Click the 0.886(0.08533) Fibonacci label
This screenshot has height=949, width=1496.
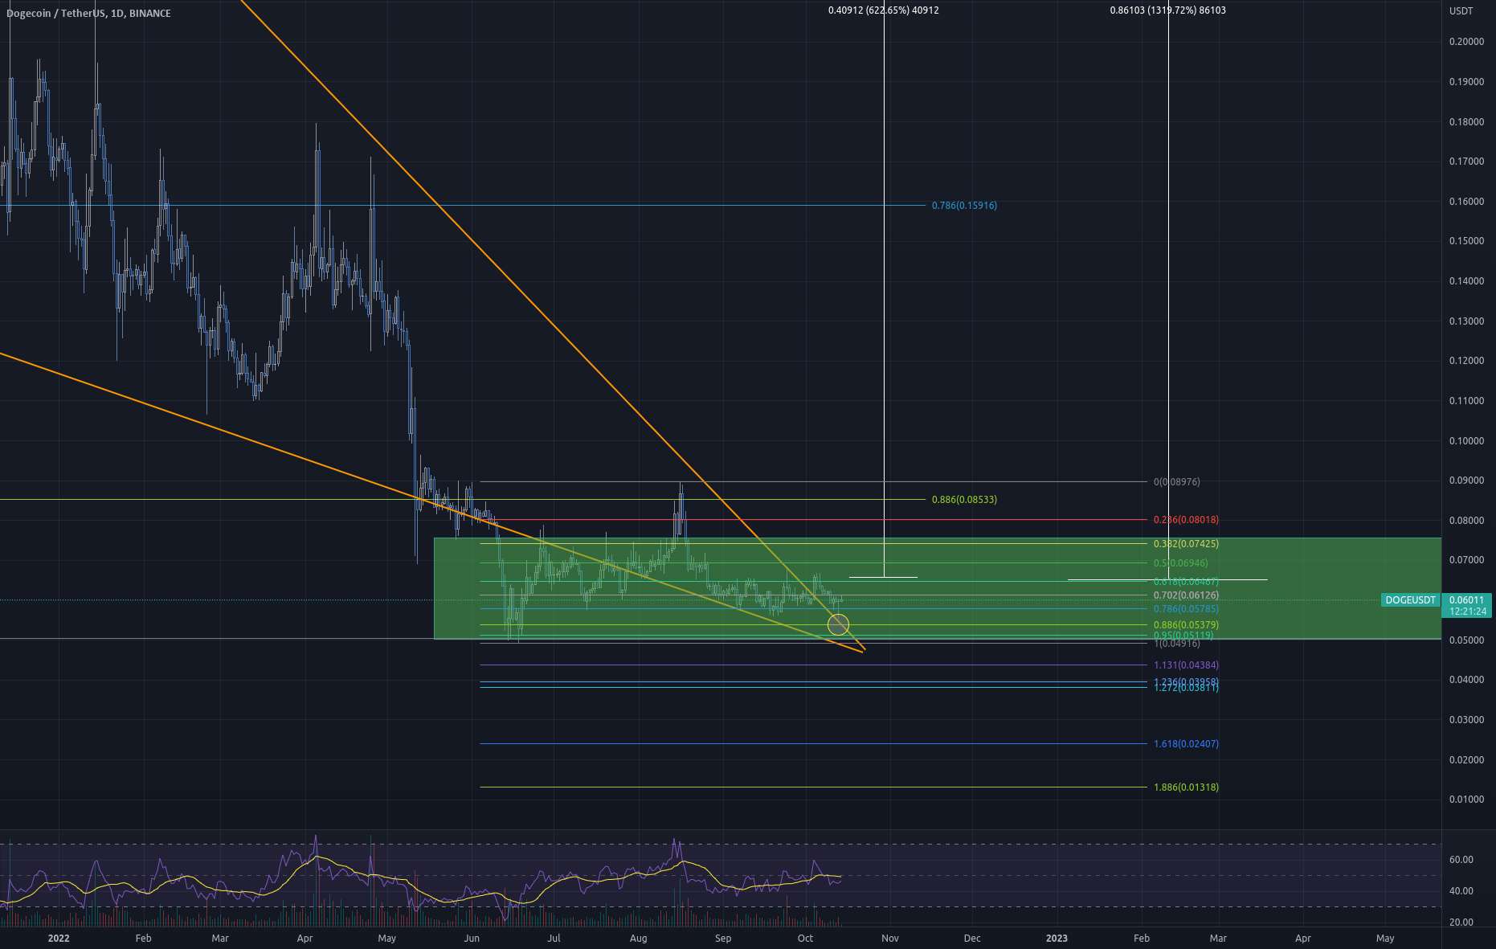[964, 500]
